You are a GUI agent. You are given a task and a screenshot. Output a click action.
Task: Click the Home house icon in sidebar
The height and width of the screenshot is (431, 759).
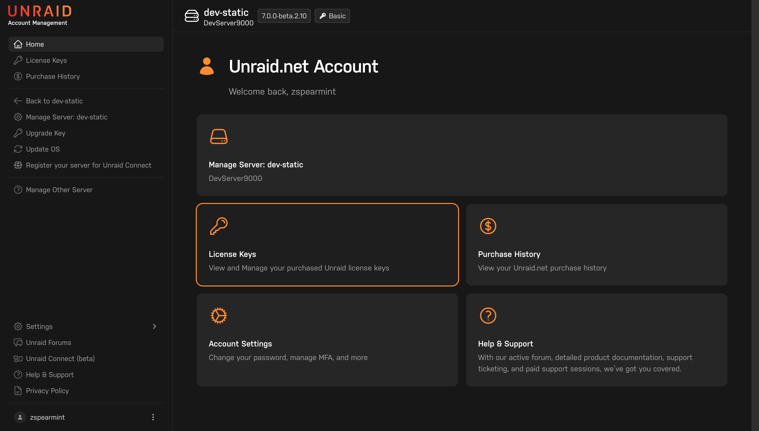(18, 44)
